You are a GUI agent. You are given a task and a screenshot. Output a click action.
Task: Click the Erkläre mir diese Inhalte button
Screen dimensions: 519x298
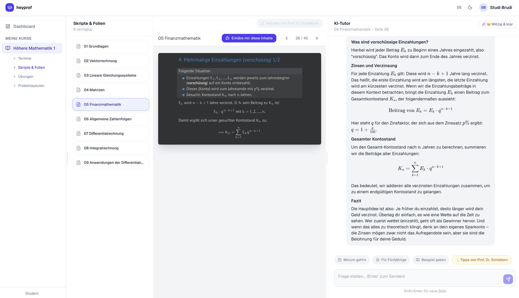pyautogui.click(x=249, y=37)
